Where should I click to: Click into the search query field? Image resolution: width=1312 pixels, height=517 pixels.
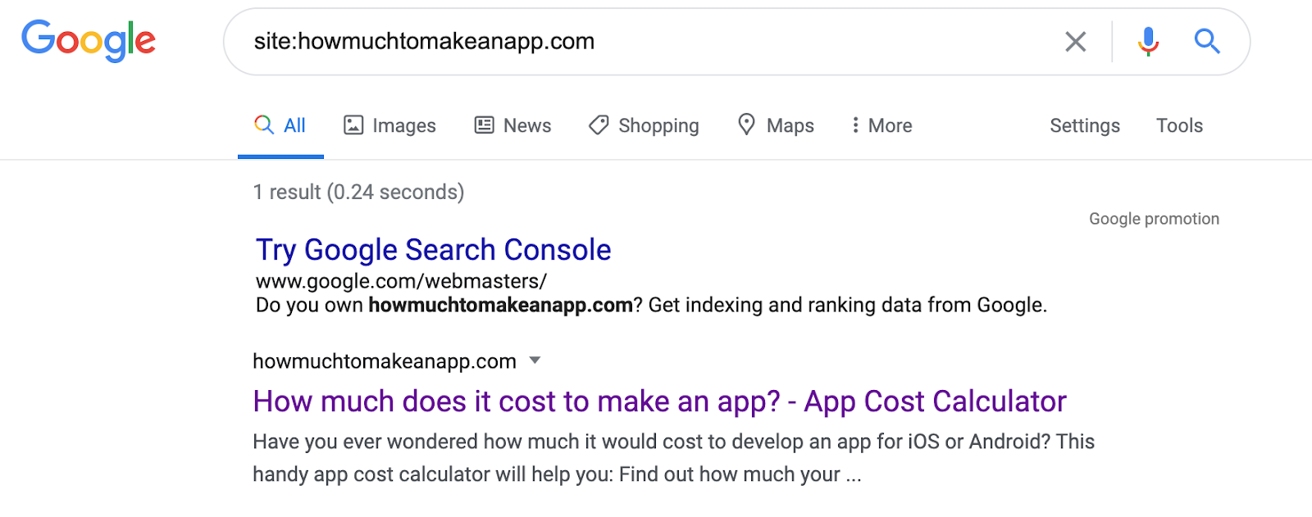pos(640,42)
